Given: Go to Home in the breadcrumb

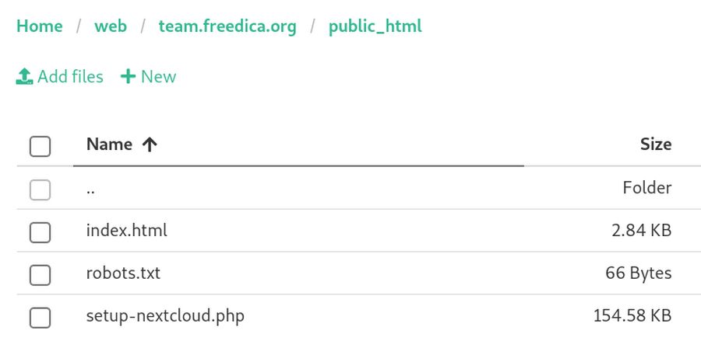Looking at the screenshot, I should coord(39,26).
